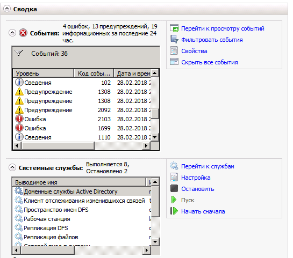Click gear icon of Клиент отслеживания изменившихся связей
The width and height of the screenshot is (293, 258).
click(x=19, y=201)
